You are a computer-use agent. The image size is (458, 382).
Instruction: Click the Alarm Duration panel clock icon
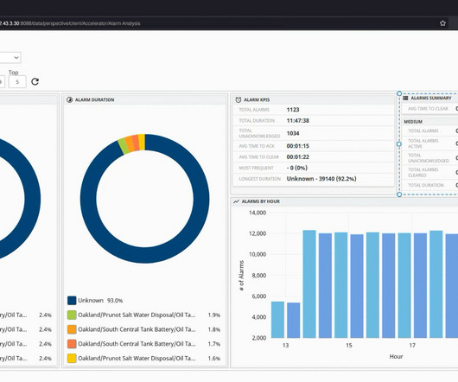tap(69, 100)
